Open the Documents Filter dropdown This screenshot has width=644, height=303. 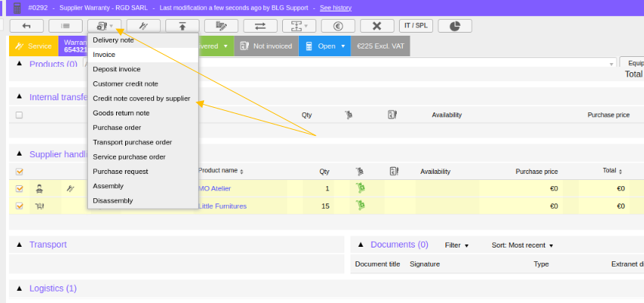click(x=457, y=245)
